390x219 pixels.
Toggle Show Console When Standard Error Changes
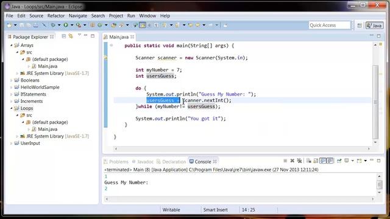coord(330,161)
